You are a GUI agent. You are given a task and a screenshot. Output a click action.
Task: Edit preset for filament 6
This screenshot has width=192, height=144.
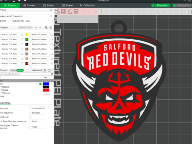52,44
